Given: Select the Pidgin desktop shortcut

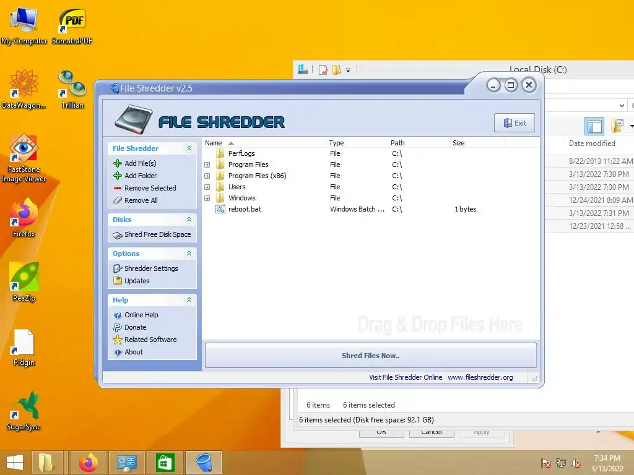Looking at the screenshot, I should click(24, 348).
